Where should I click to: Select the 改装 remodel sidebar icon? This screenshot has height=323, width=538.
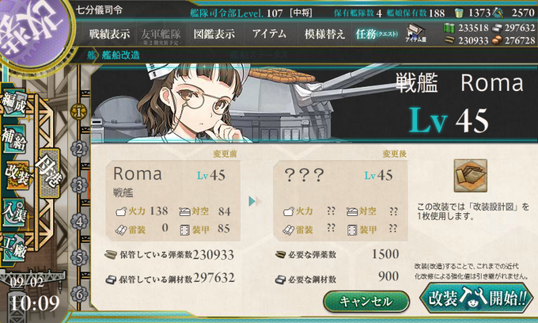[17, 175]
